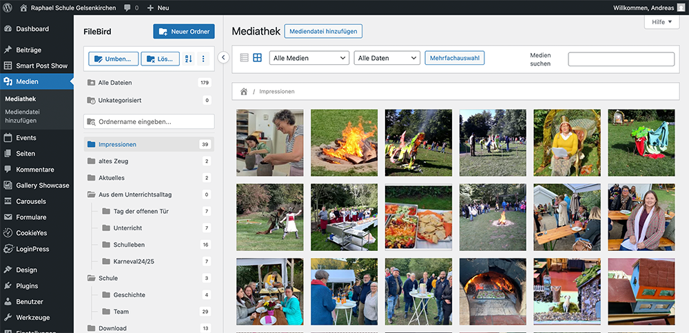
Task: Select the stone oven fire thumbnail
Action: (493, 292)
